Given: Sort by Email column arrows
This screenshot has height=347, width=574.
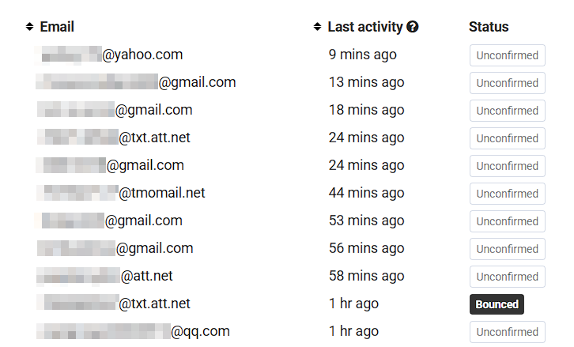Looking at the screenshot, I should point(30,27).
